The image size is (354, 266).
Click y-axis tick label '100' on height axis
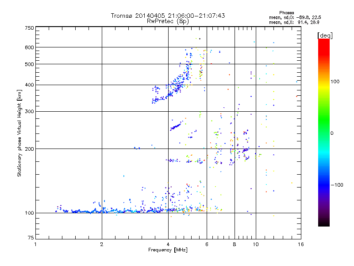point(30,213)
